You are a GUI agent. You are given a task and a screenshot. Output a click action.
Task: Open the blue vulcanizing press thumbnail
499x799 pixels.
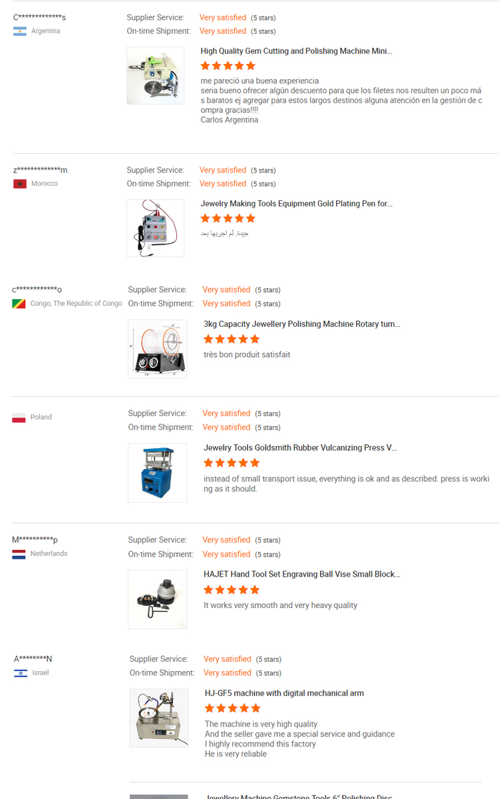(157, 473)
